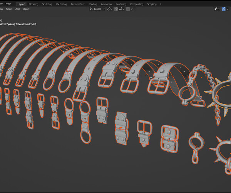231x193 pixels.
Task: Switch to the Modeling workspace tab
Action: pos(33,4)
